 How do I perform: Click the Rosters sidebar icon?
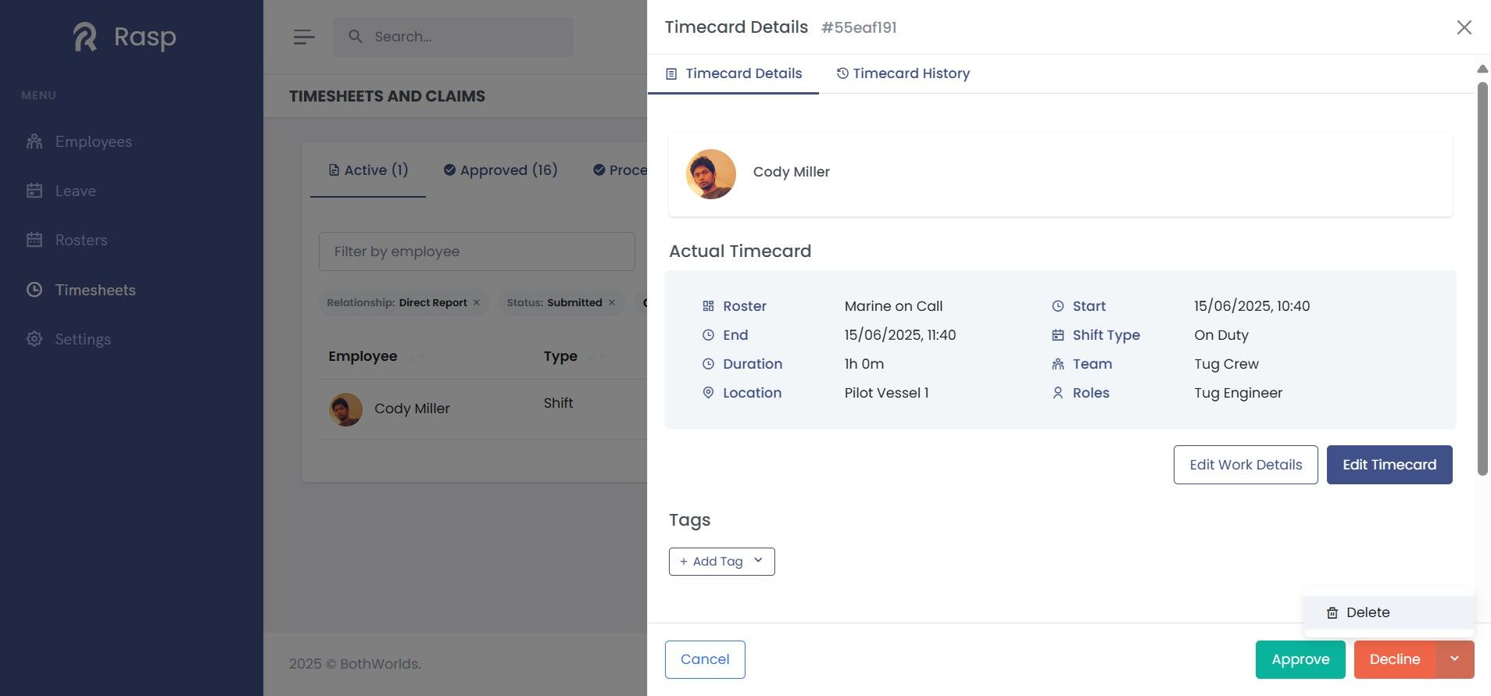pyautogui.click(x=34, y=240)
